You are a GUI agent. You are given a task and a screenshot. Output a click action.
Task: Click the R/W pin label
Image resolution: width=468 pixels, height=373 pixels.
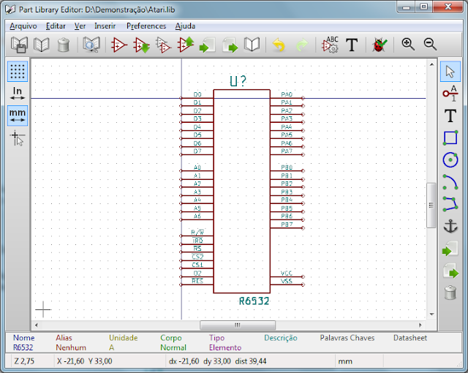(197, 232)
